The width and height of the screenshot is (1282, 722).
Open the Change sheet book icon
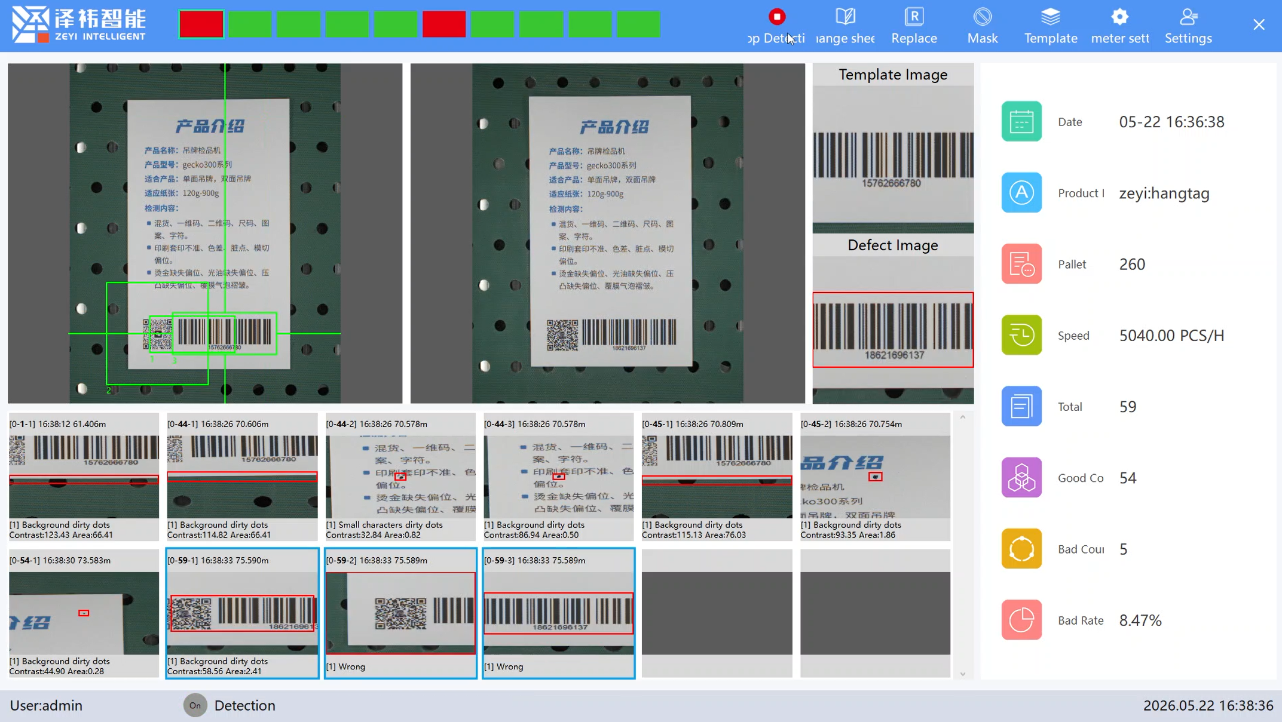click(x=845, y=17)
